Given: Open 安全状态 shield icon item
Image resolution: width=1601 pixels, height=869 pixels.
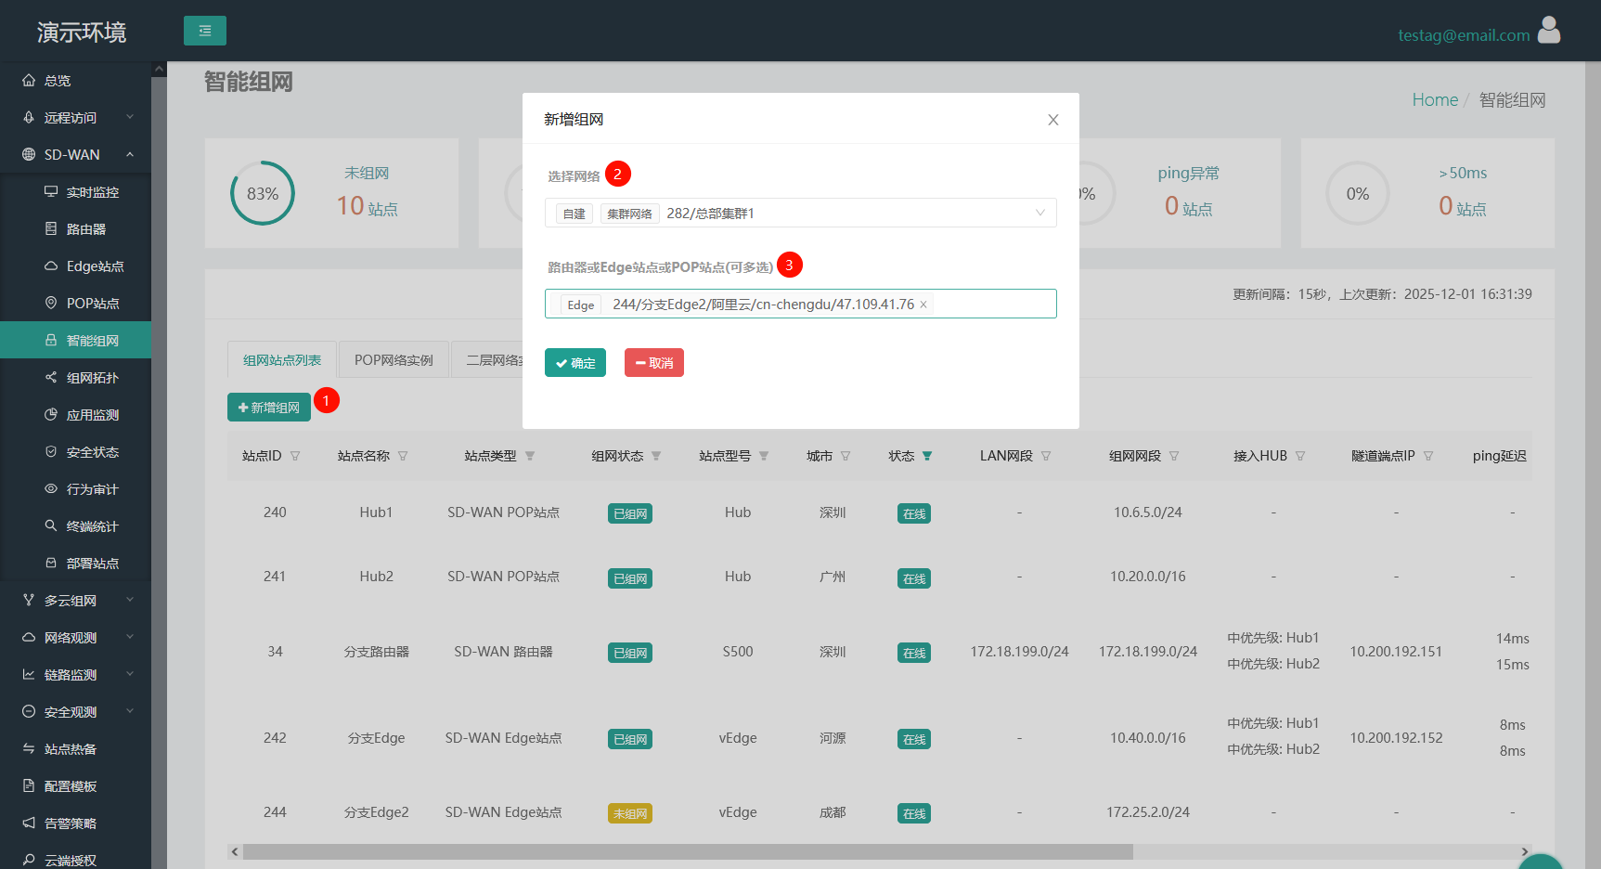Looking at the screenshot, I should click(x=51, y=452).
